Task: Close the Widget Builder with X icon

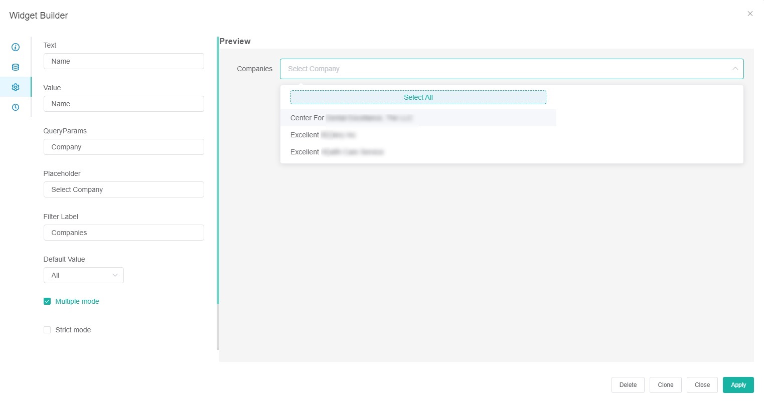Action: pos(750,14)
